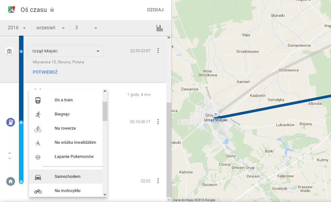Select Samochodem transport mode

click(x=66, y=177)
